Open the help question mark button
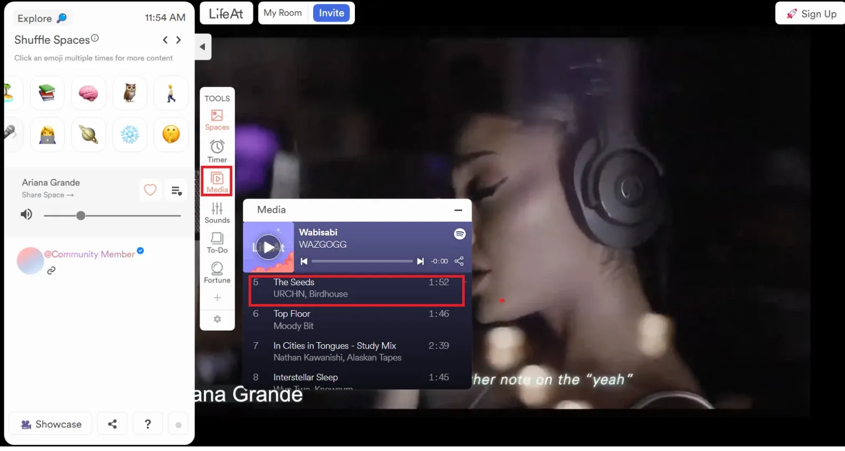This screenshot has height=451, width=845. point(148,425)
